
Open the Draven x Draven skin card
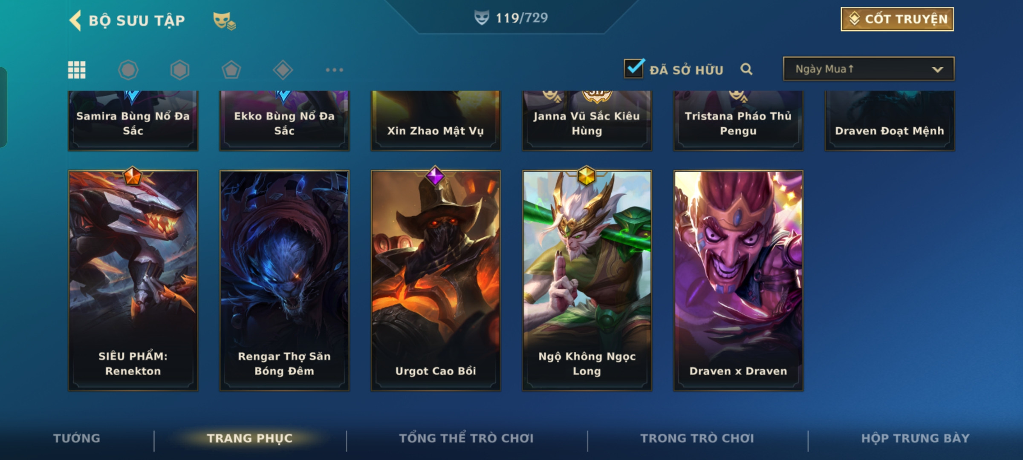738,281
